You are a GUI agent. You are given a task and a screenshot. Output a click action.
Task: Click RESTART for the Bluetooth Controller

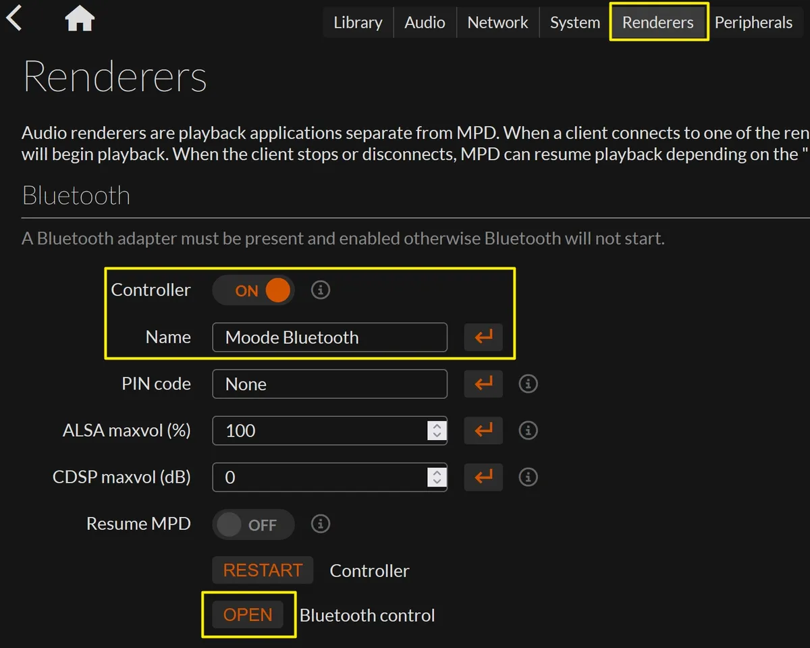coord(263,570)
